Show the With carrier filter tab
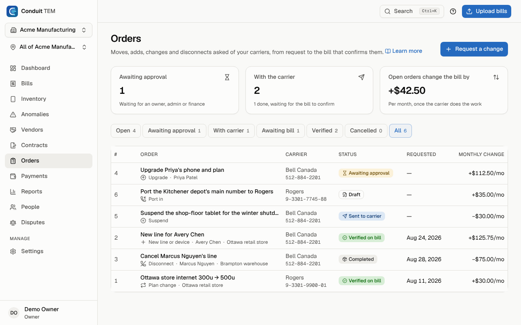The height and width of the screenshot is (325, 521). coord(231,131)
